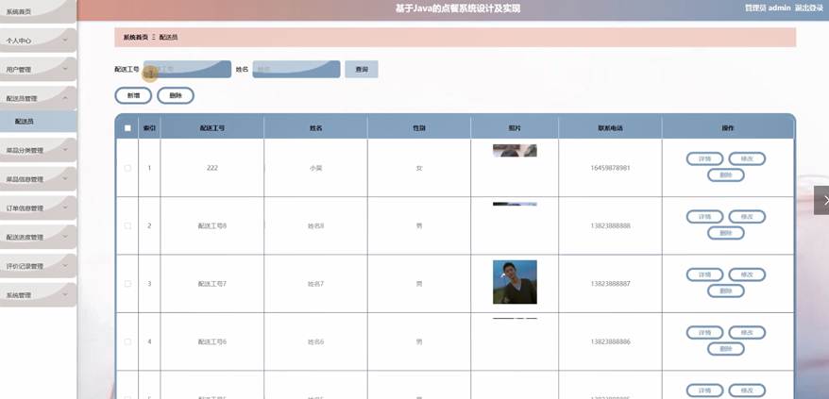Viewport: 829px width, 399px height.
Task: Click the cell 配送工号6
Action: point(212,341)
